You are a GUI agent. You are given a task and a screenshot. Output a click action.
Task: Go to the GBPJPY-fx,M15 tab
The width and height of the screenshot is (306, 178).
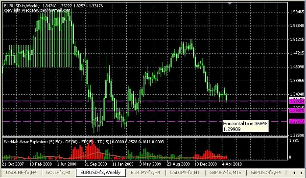(225, 172)
